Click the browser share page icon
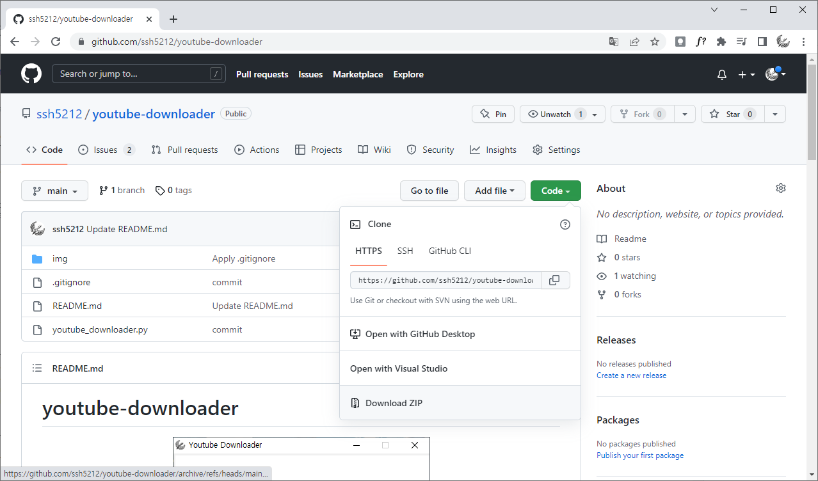The height and width of the screenshot is (481, 818). 634,42
